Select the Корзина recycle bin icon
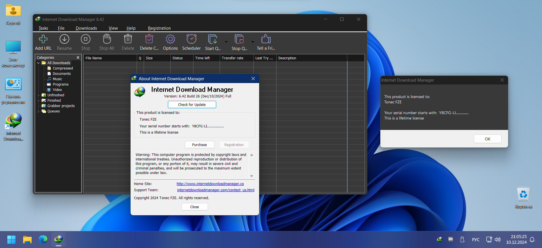Screen dimensions: 542x248 click(523, 198)
